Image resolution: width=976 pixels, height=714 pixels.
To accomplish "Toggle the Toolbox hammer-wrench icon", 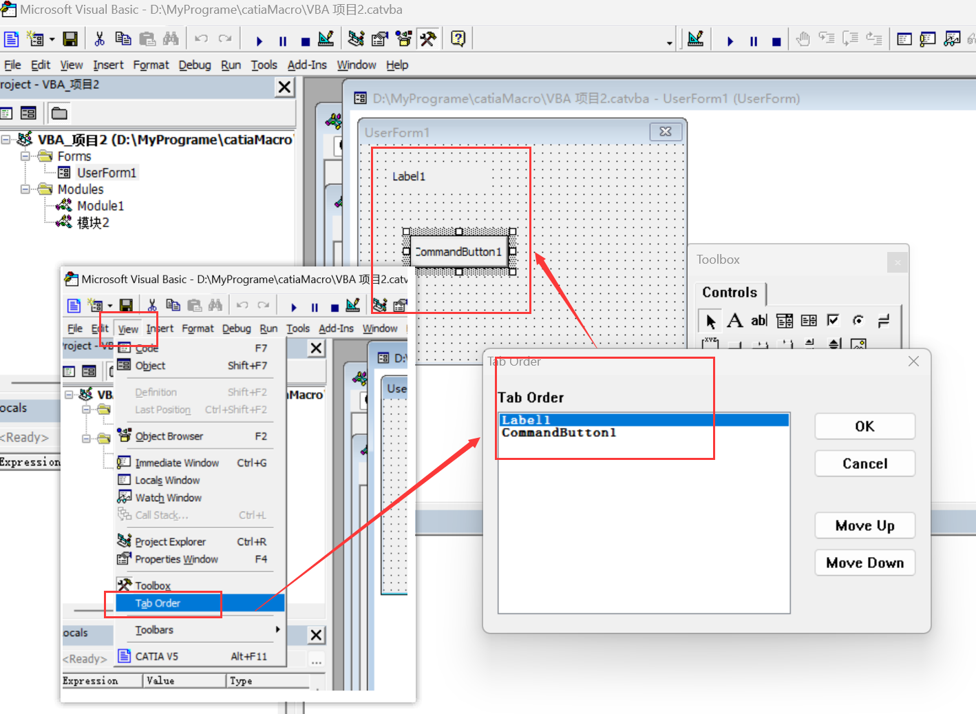I will point(428,39).
